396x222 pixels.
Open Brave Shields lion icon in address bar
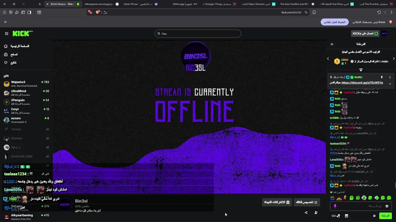pyautogui.click(x=98, y=12)
